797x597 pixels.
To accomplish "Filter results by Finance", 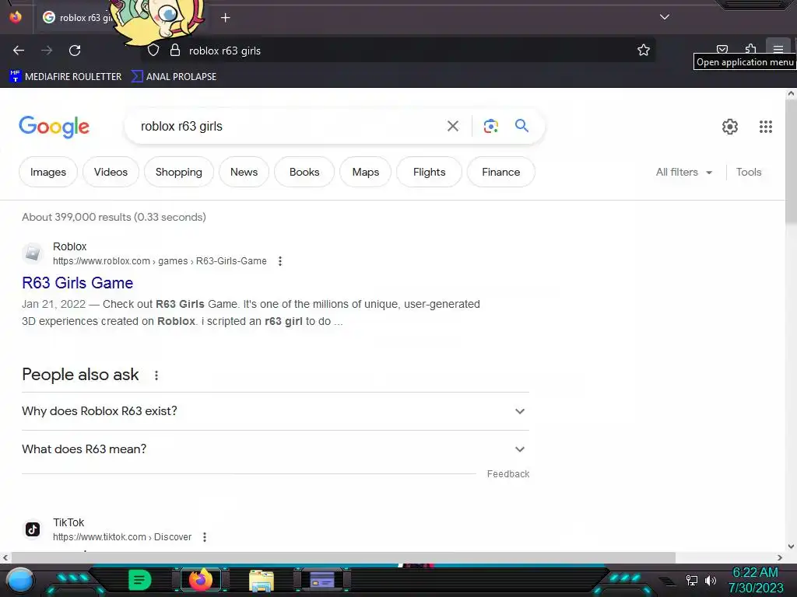I will coord(501,172).
